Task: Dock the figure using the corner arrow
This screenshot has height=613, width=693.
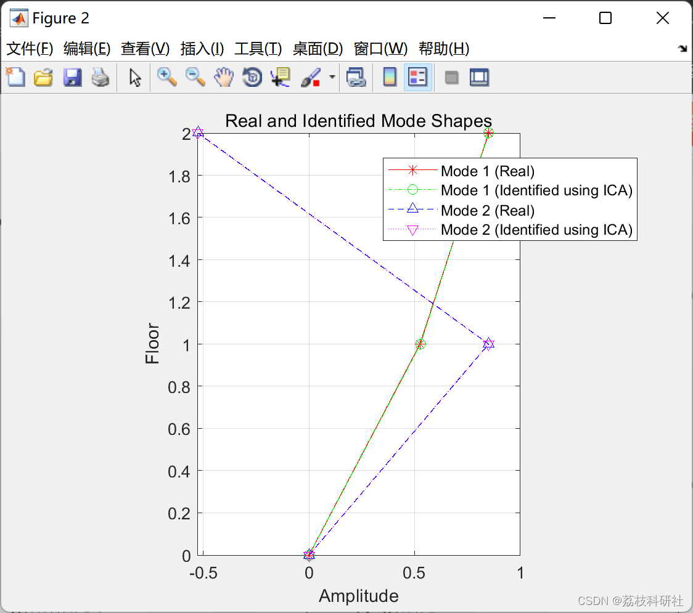Action: 683,49
